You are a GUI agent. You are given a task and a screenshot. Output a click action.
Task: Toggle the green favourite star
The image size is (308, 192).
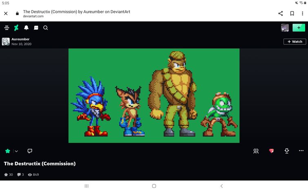coord(8,151)
